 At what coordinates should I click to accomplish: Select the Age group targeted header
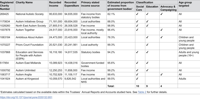click(x=189, y=6)
